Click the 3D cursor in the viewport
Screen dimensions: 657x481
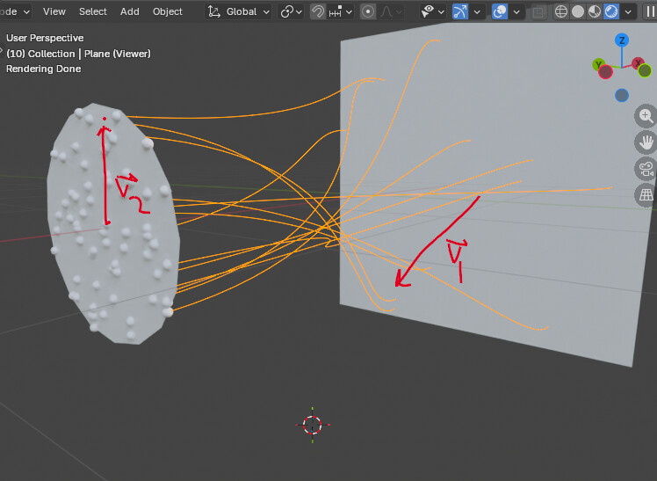tap(312, 425)
